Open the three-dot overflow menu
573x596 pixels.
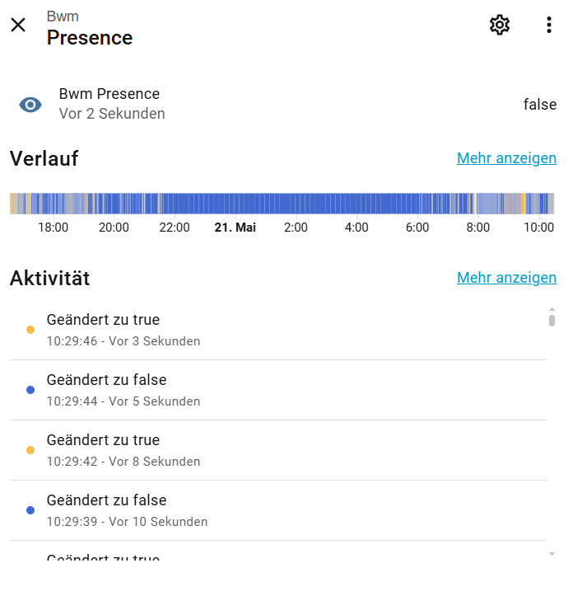[548, 25]
